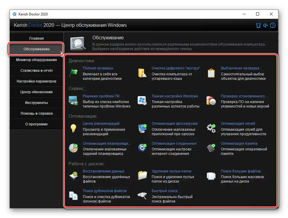Viewport: 288px width, 218px height.
Task: Open Оптимизация автозагрузки link
Action: tap(174, 124)
